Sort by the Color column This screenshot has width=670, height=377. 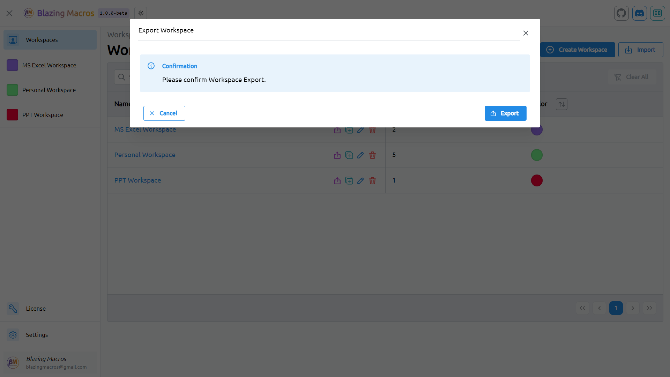(x=561, y=104)
